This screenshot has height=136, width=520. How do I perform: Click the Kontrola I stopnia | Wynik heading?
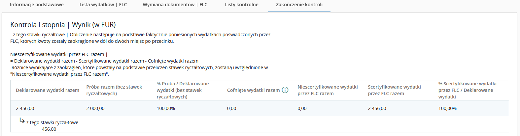[63, 25]
